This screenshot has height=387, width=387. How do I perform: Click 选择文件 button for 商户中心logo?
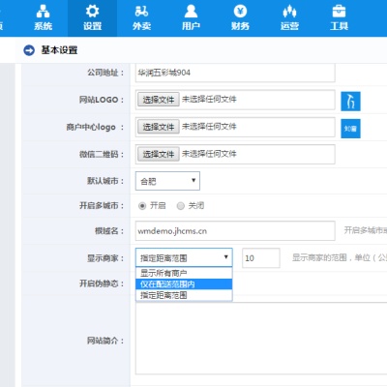coord(159,127)
